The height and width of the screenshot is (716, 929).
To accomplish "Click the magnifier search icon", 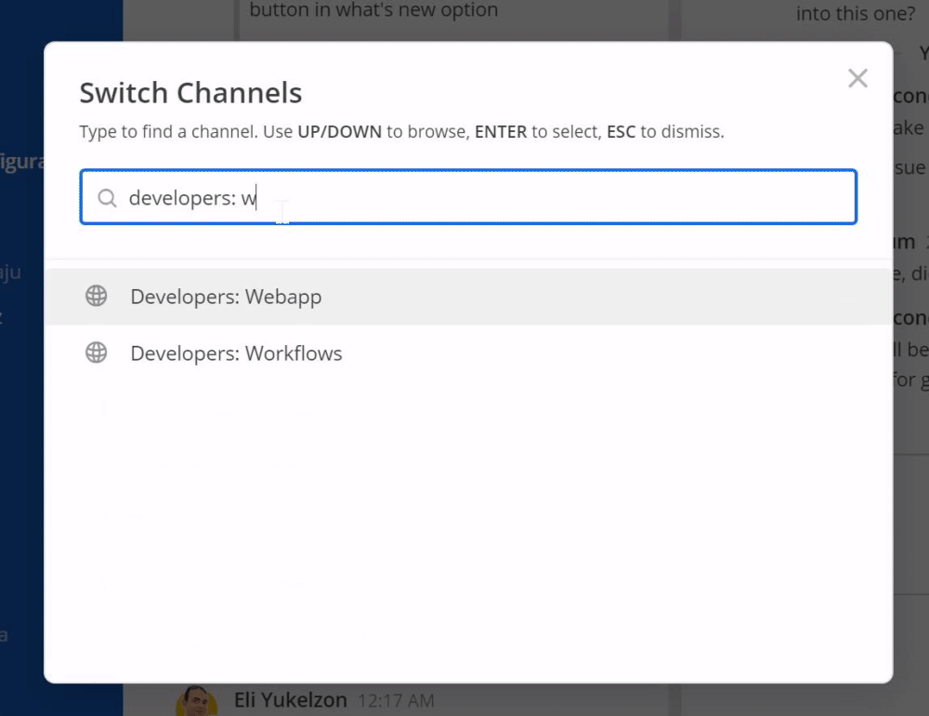I will coord(108,198).
